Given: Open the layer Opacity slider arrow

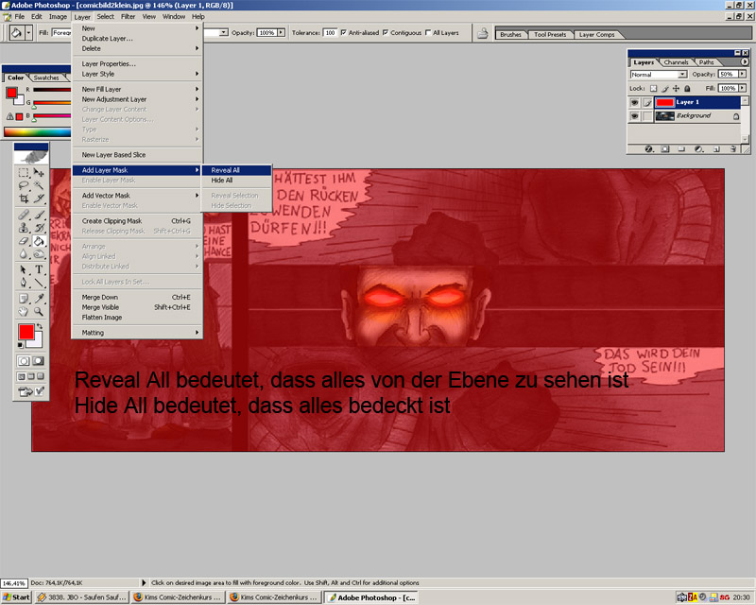Looking at the screenshot, I should (741, 74).
